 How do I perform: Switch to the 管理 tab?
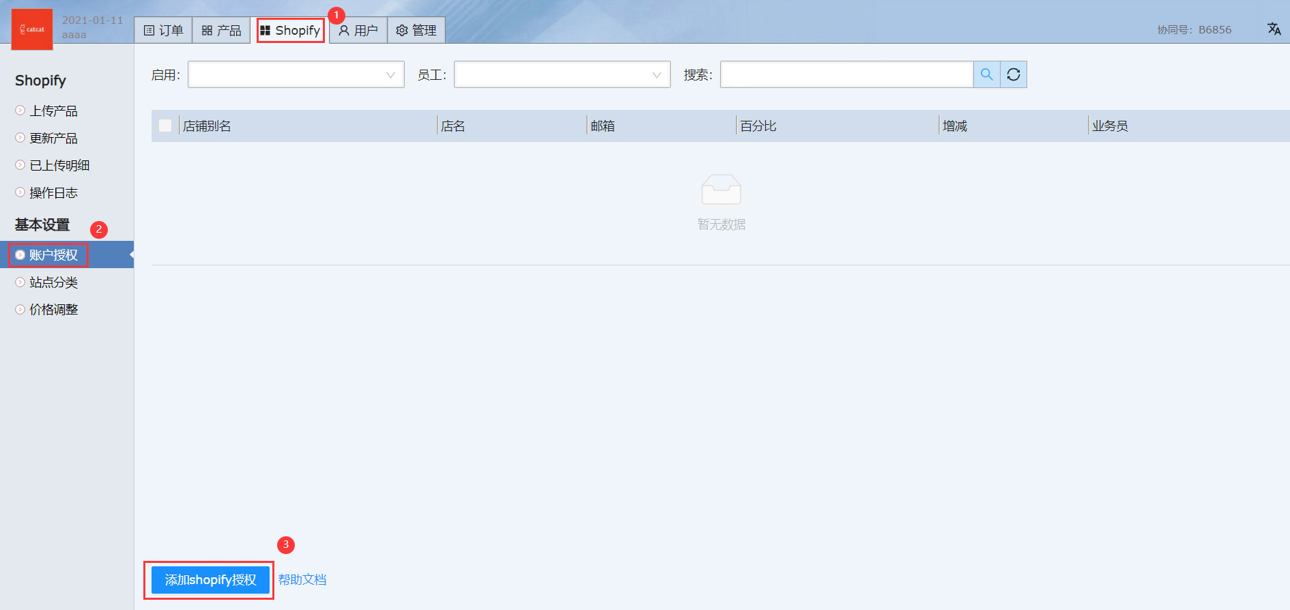click(x=416, y=30)
